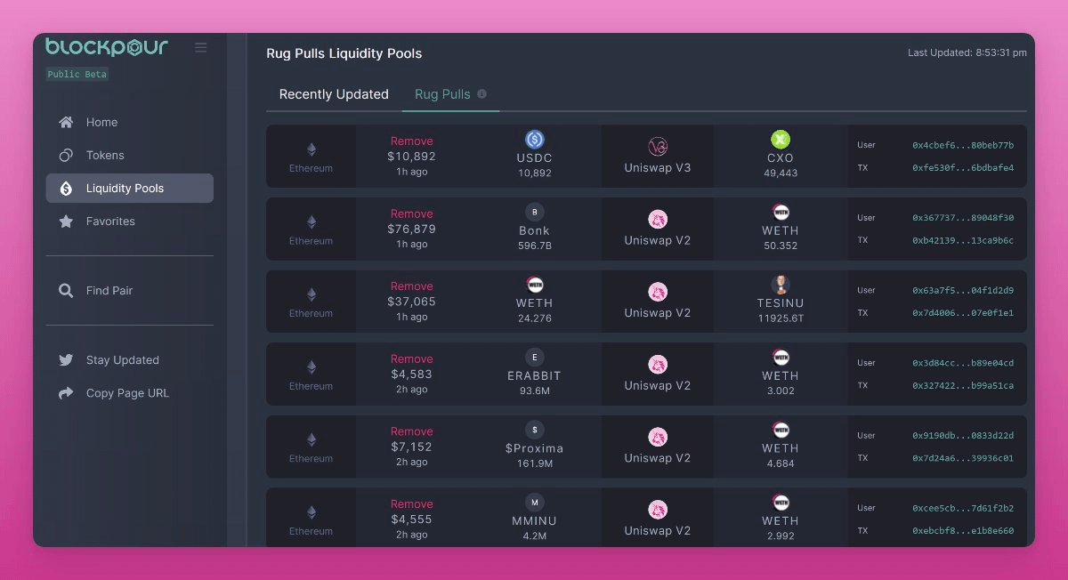
Task: Click the Bonk token name
Action: [534, 230]
